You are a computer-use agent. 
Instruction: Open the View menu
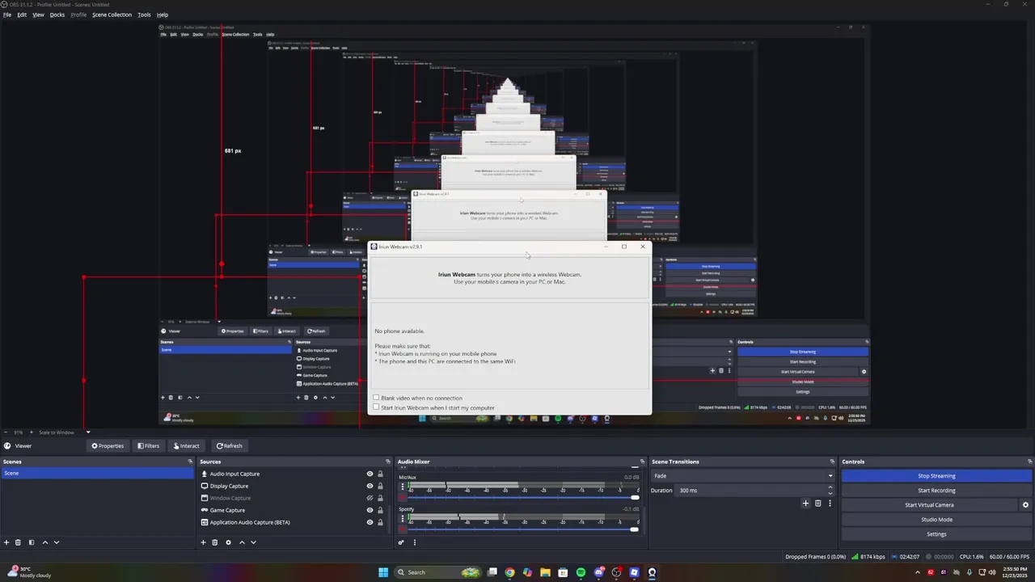pyautogui.click(x=38, y=15)
